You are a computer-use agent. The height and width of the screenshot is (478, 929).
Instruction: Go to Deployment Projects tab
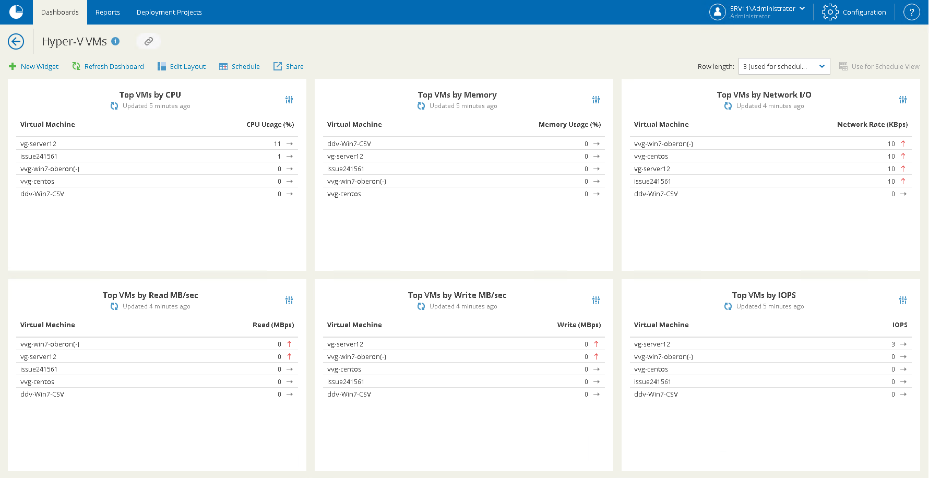(169, 12)
